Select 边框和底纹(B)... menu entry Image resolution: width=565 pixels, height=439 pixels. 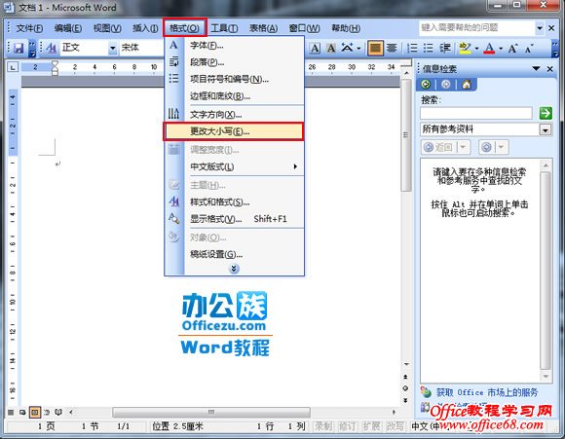click(234, 96)
